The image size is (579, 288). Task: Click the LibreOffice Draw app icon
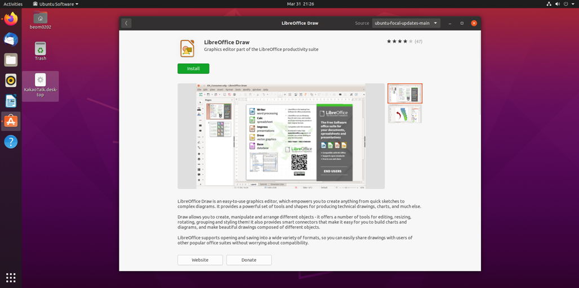click(188, 49)
